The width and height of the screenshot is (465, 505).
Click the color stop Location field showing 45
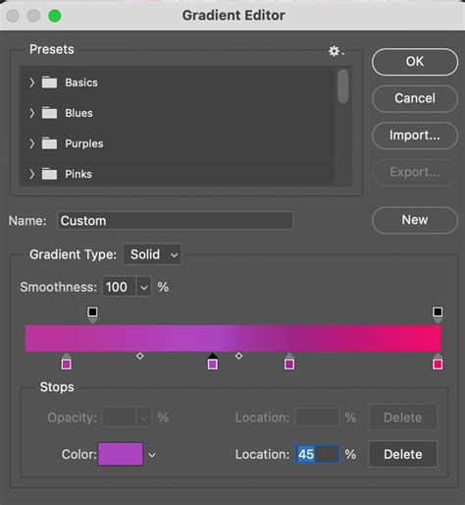click(317, 454)
